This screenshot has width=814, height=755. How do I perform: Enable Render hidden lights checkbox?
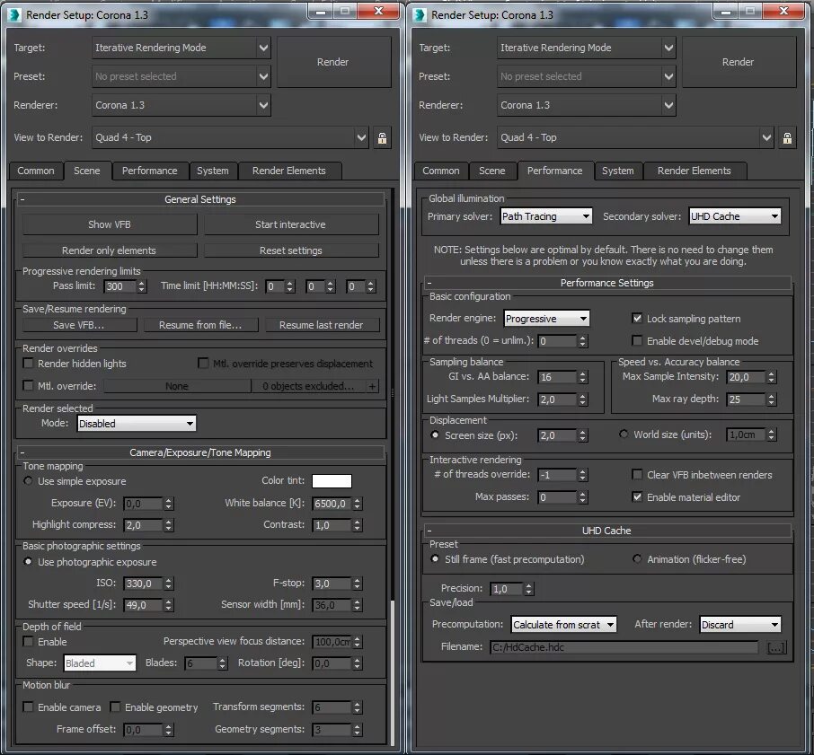click(28, 364)
